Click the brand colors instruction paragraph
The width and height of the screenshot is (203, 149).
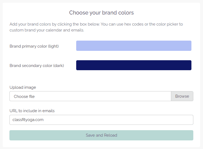tap(96, 27)
